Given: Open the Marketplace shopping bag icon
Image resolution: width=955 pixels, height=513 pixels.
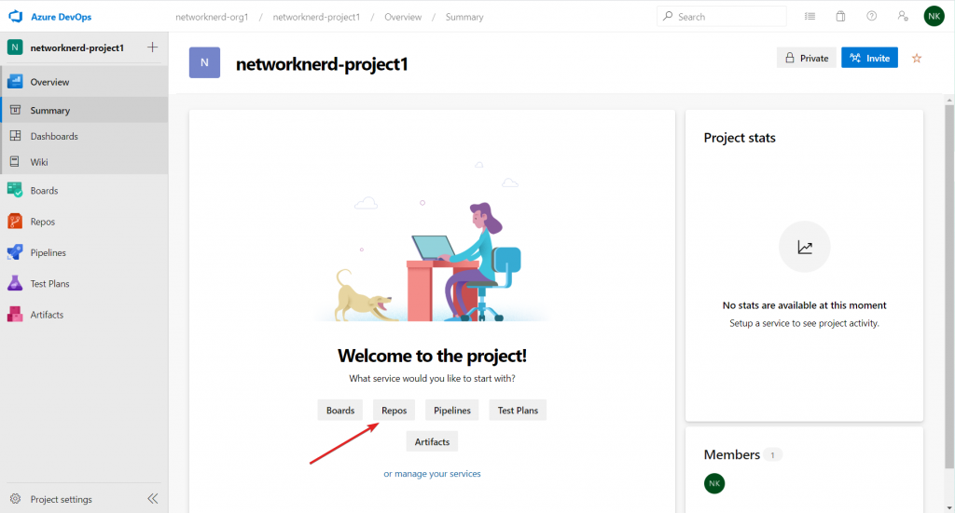Looking at the screenshot, I should (840, 17).
